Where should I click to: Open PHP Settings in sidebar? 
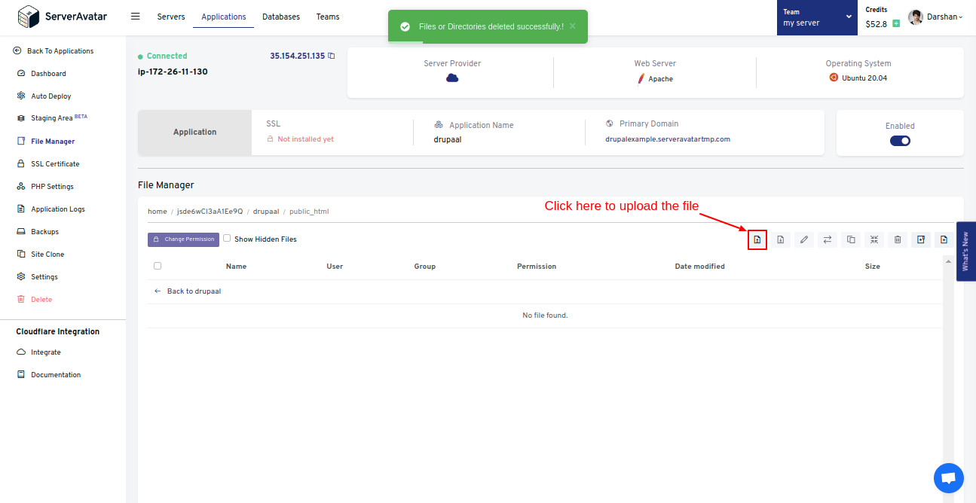(52, 187)
